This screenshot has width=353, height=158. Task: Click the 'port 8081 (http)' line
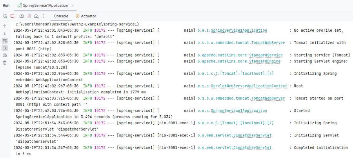coord(34,49)
